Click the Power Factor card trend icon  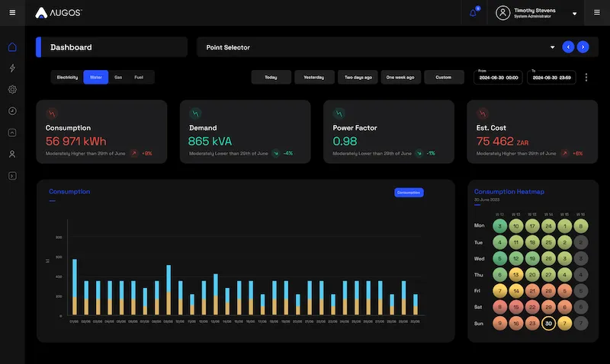click(339, 113)
